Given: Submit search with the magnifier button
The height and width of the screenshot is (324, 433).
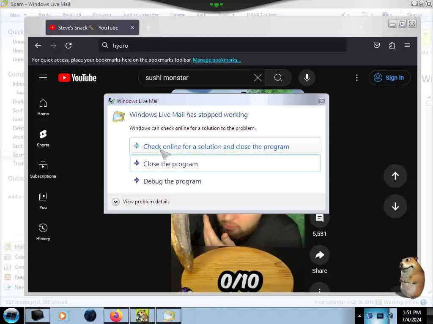Looking at the screenshot, I should tap(278, 78).
